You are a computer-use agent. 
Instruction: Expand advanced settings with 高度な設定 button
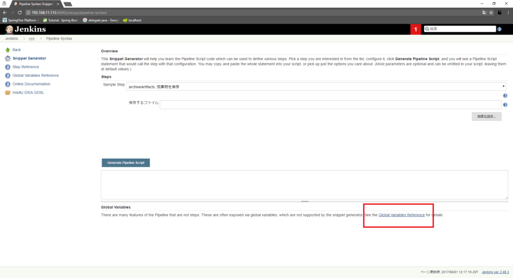coord(486,116)
